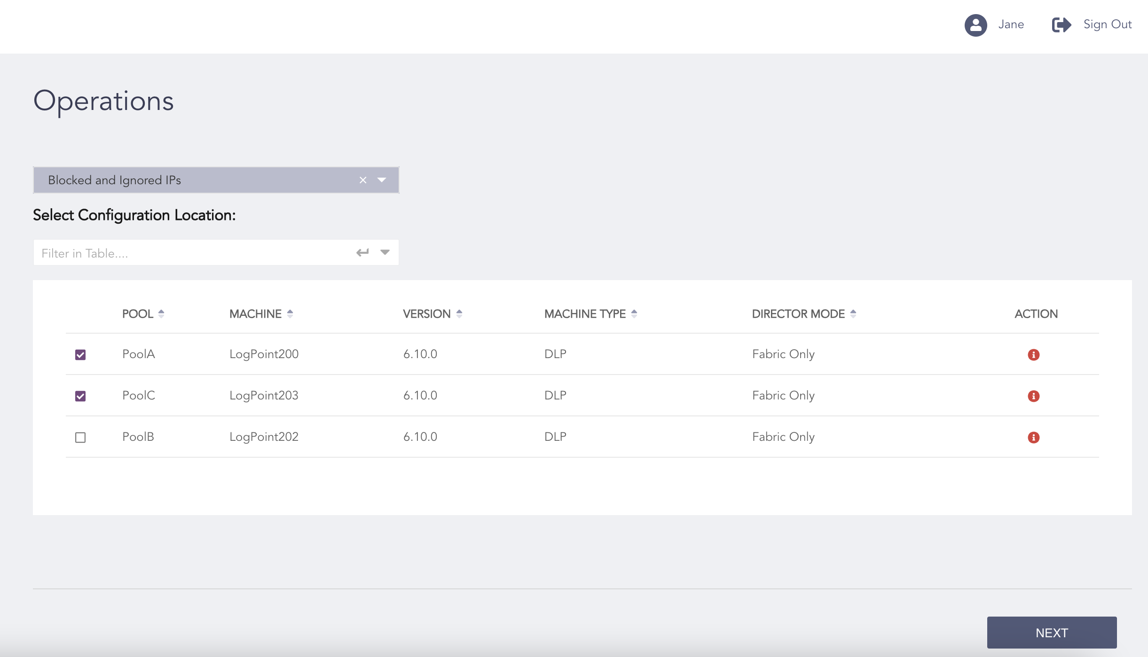Sort table by the Pool column arrows
Screen dimensions: 1148x657
161,314
